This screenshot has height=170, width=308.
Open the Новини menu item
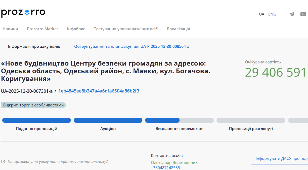coord(10,29)
